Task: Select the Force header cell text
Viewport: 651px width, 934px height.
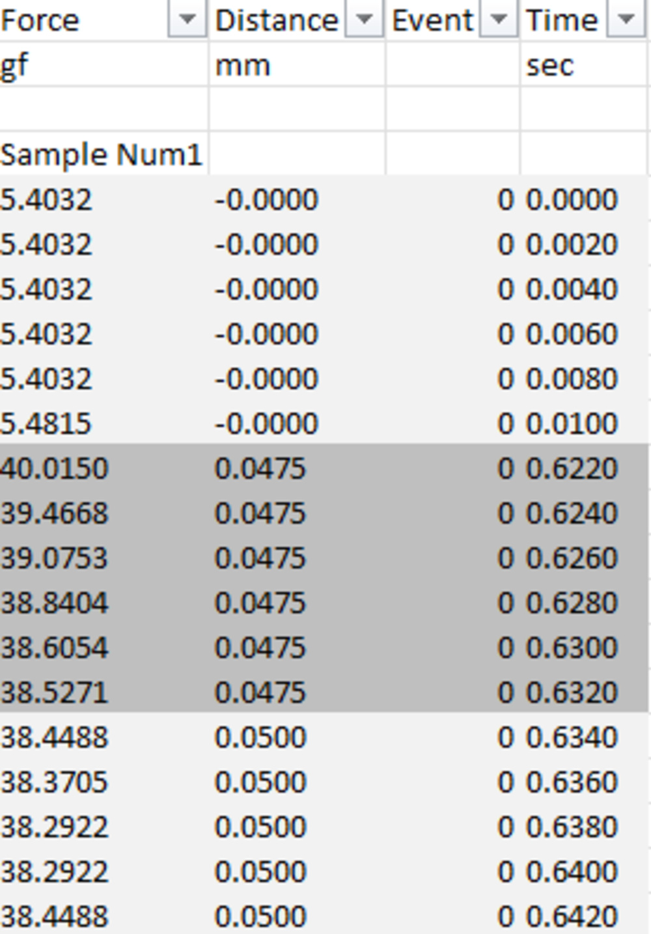Action: [x=40, y=20]
